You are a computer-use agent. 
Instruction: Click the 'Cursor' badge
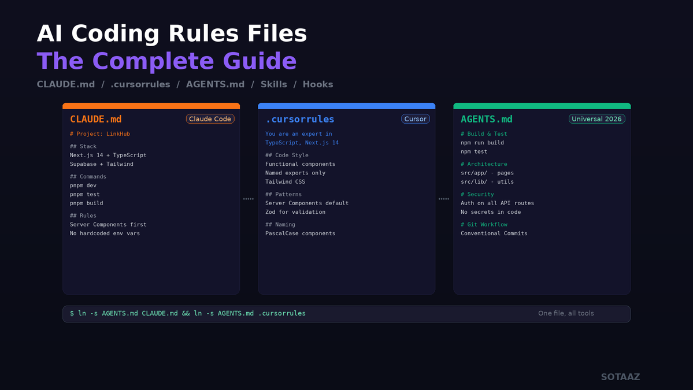click(x=415, y=118)
